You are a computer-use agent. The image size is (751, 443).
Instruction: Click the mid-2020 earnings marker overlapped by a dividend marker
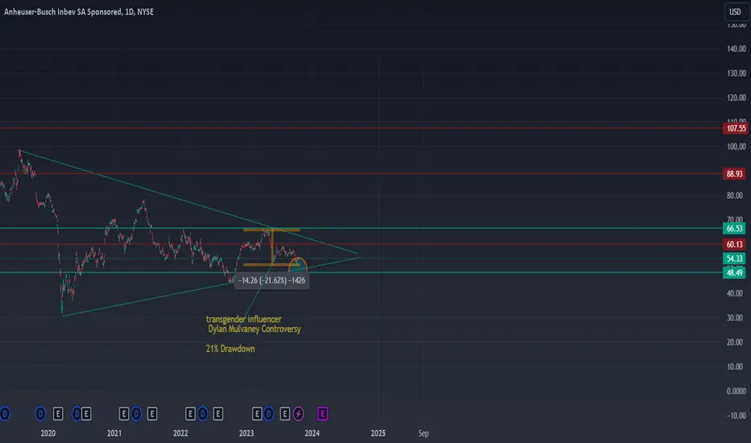click(x=86, y=413)
